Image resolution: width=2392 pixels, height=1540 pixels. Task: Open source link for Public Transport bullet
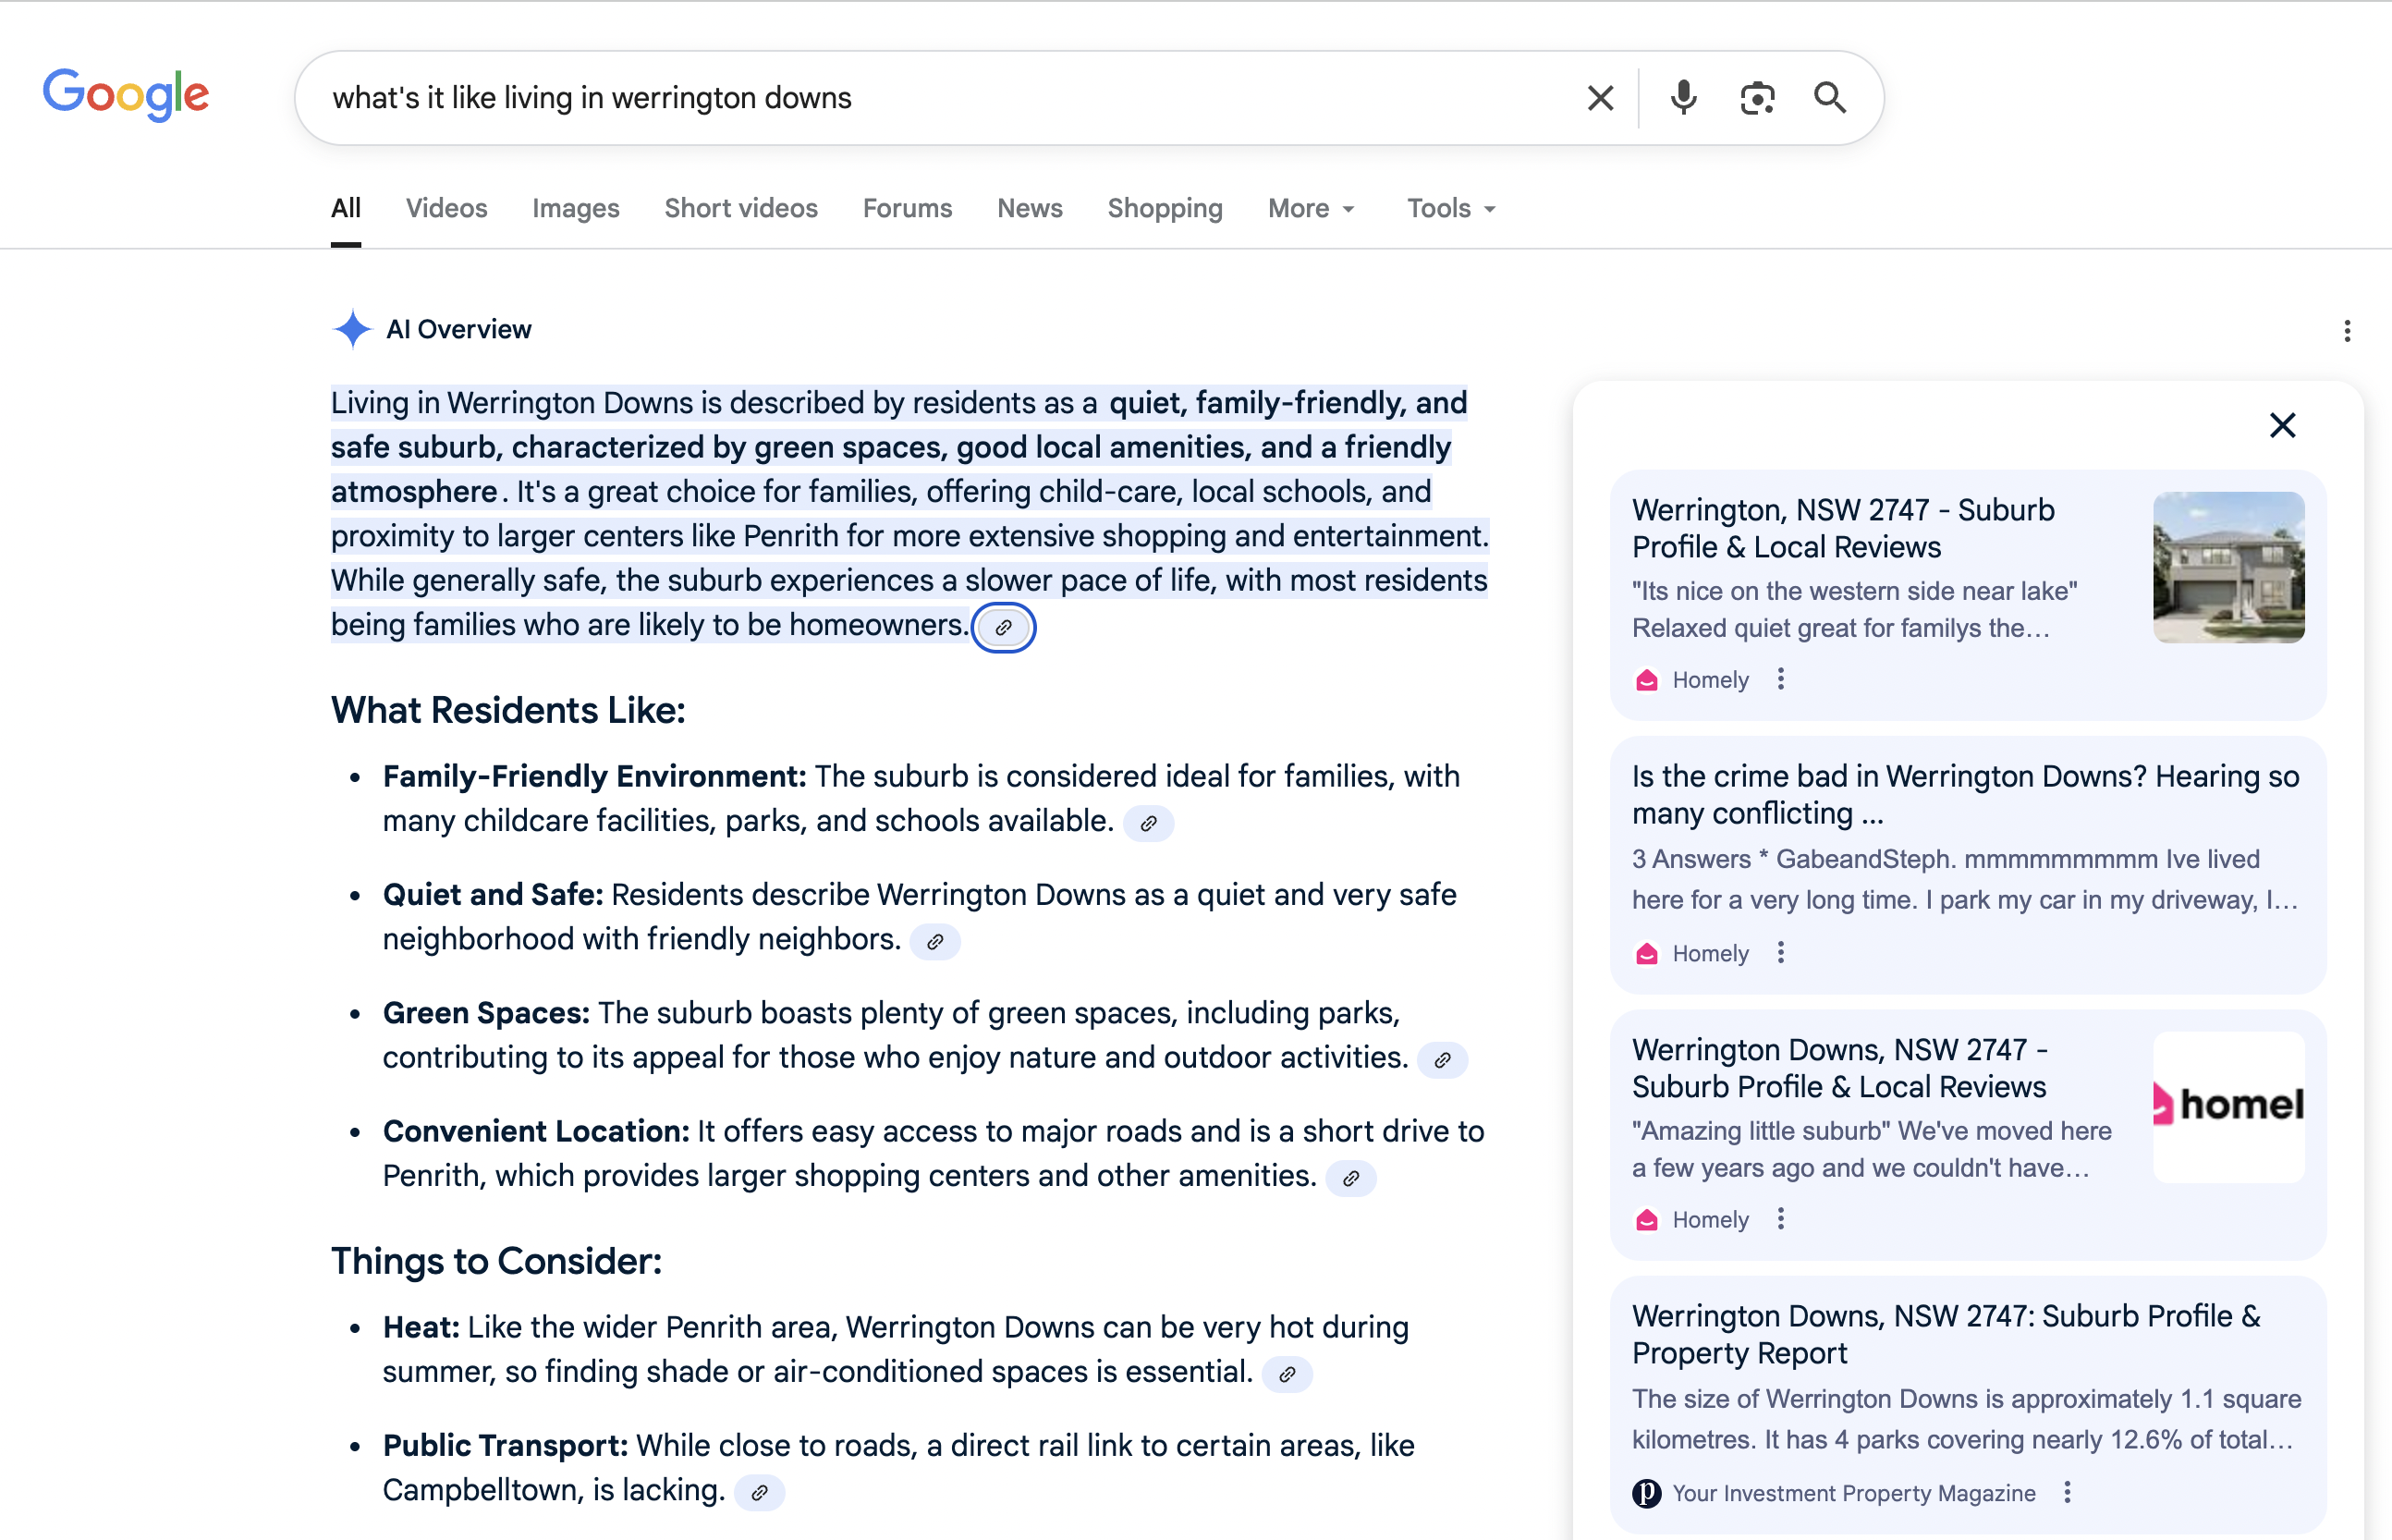(x=760, y=1492)
